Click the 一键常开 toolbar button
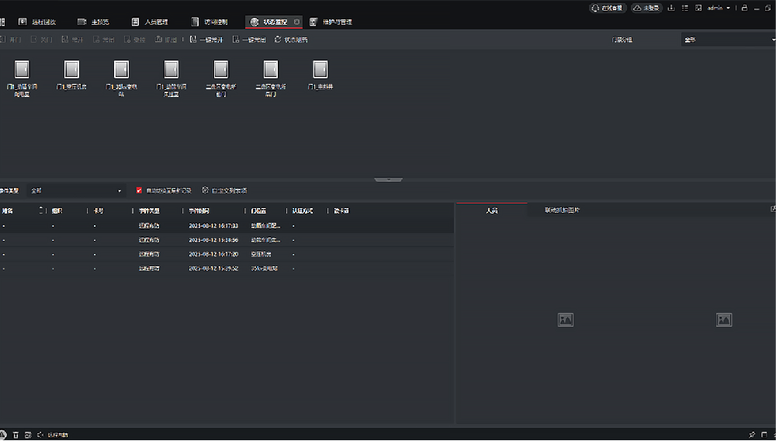 [206, 40]
